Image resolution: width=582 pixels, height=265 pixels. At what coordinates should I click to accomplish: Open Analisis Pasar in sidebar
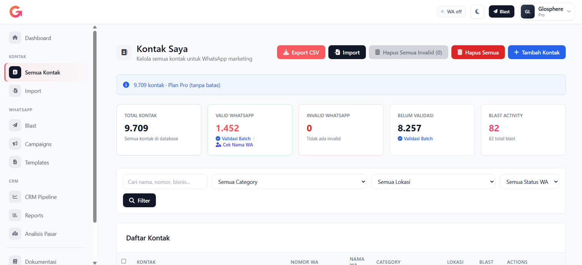pyautogui.click(x=45, y=233)
